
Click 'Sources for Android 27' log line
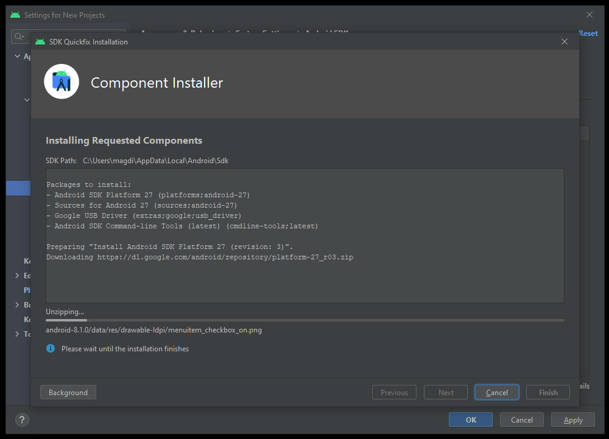tap(142, 205)
